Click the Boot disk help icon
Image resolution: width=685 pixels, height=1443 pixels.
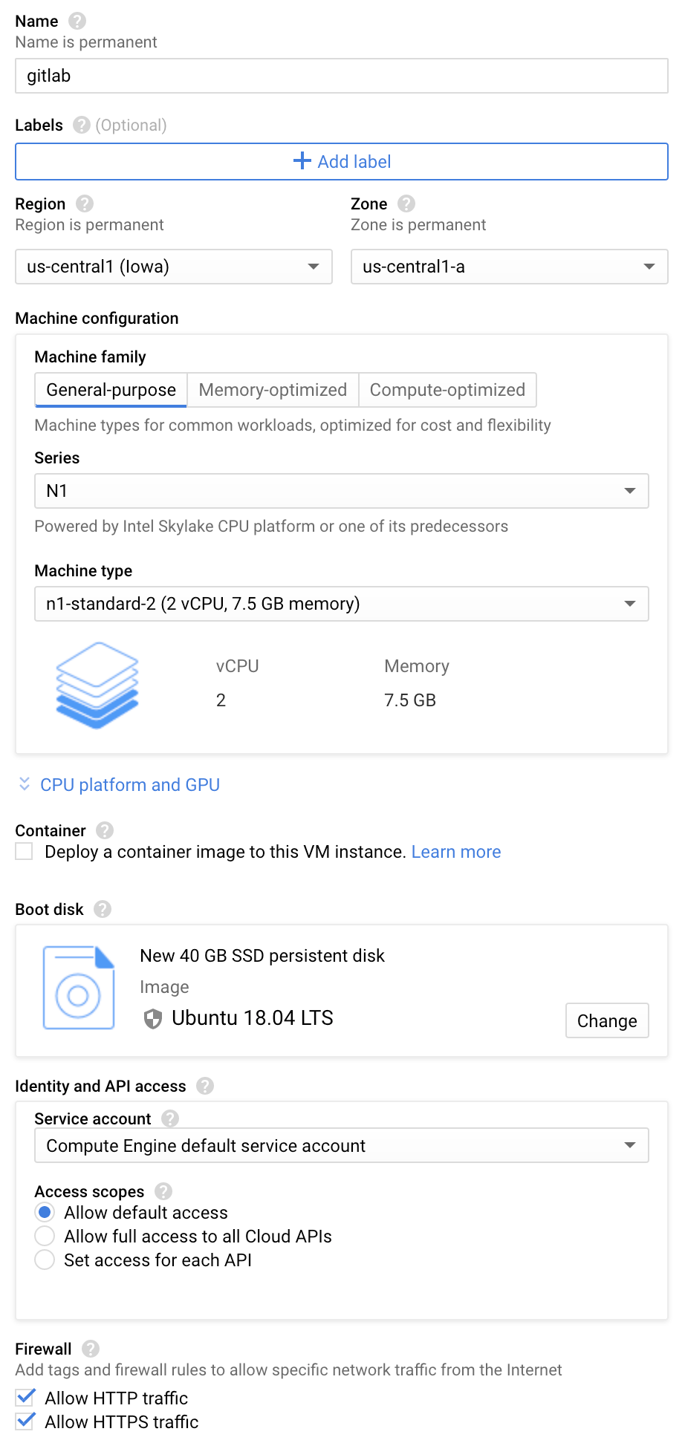tap(103, 908)
